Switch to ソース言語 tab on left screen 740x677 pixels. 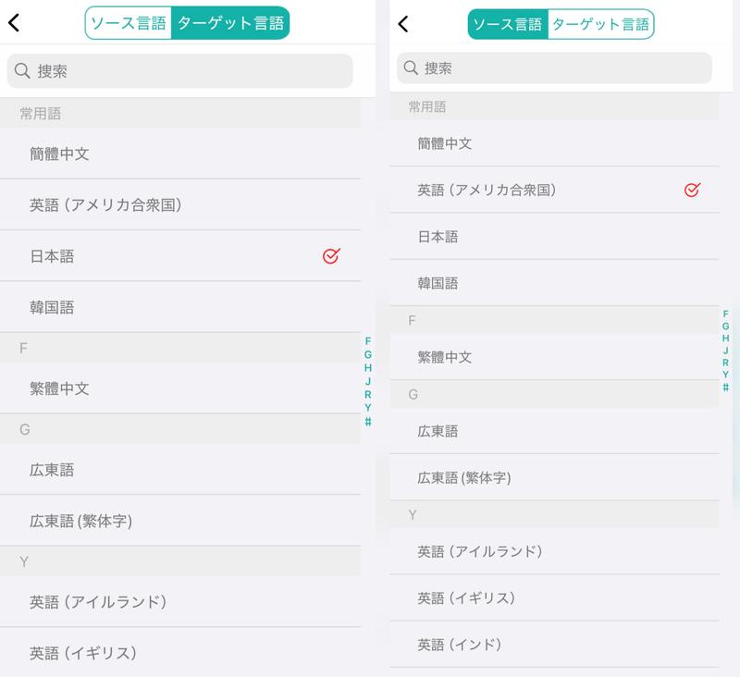tap(129, 23)
